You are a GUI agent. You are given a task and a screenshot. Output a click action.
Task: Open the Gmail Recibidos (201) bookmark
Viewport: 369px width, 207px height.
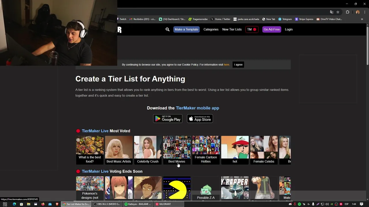coord(142,19)
